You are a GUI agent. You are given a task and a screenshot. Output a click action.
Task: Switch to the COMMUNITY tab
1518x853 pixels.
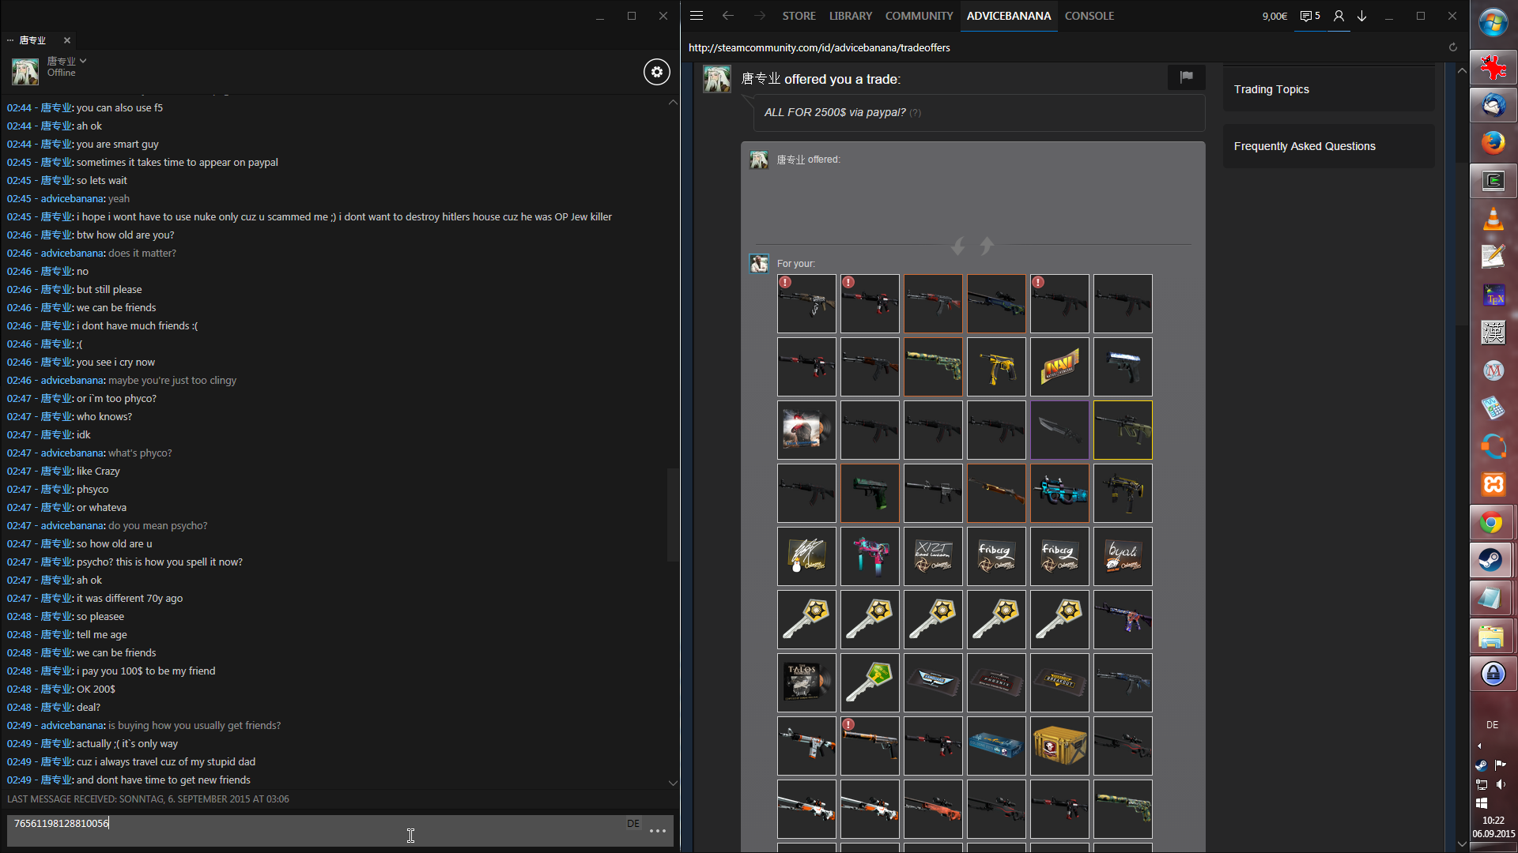tap(919, 16)
